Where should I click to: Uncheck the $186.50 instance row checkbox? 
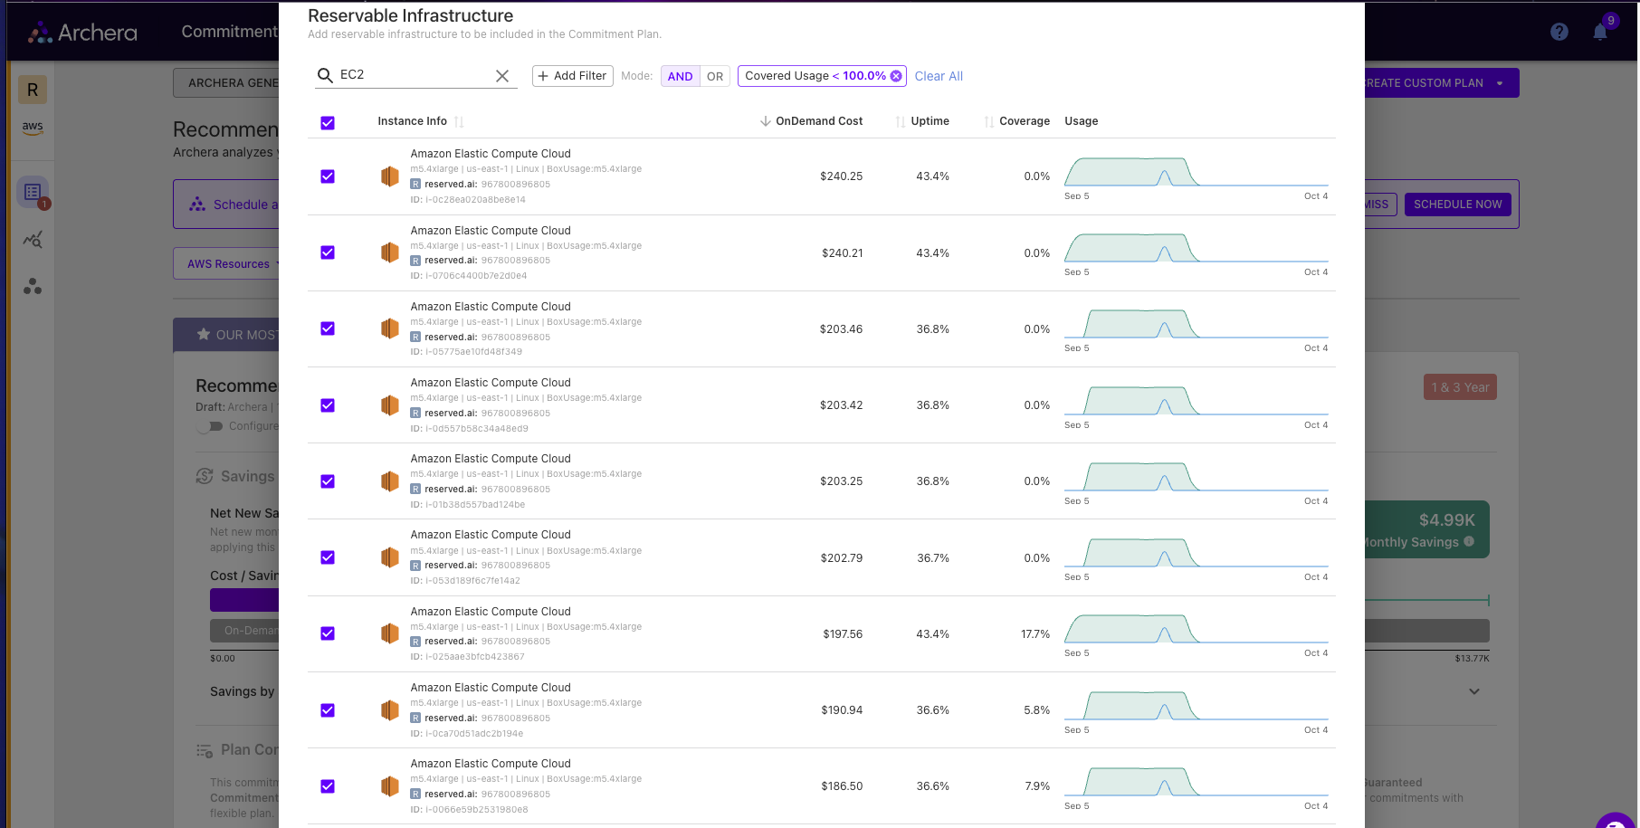pyautogui.click(x=328, y=786)
